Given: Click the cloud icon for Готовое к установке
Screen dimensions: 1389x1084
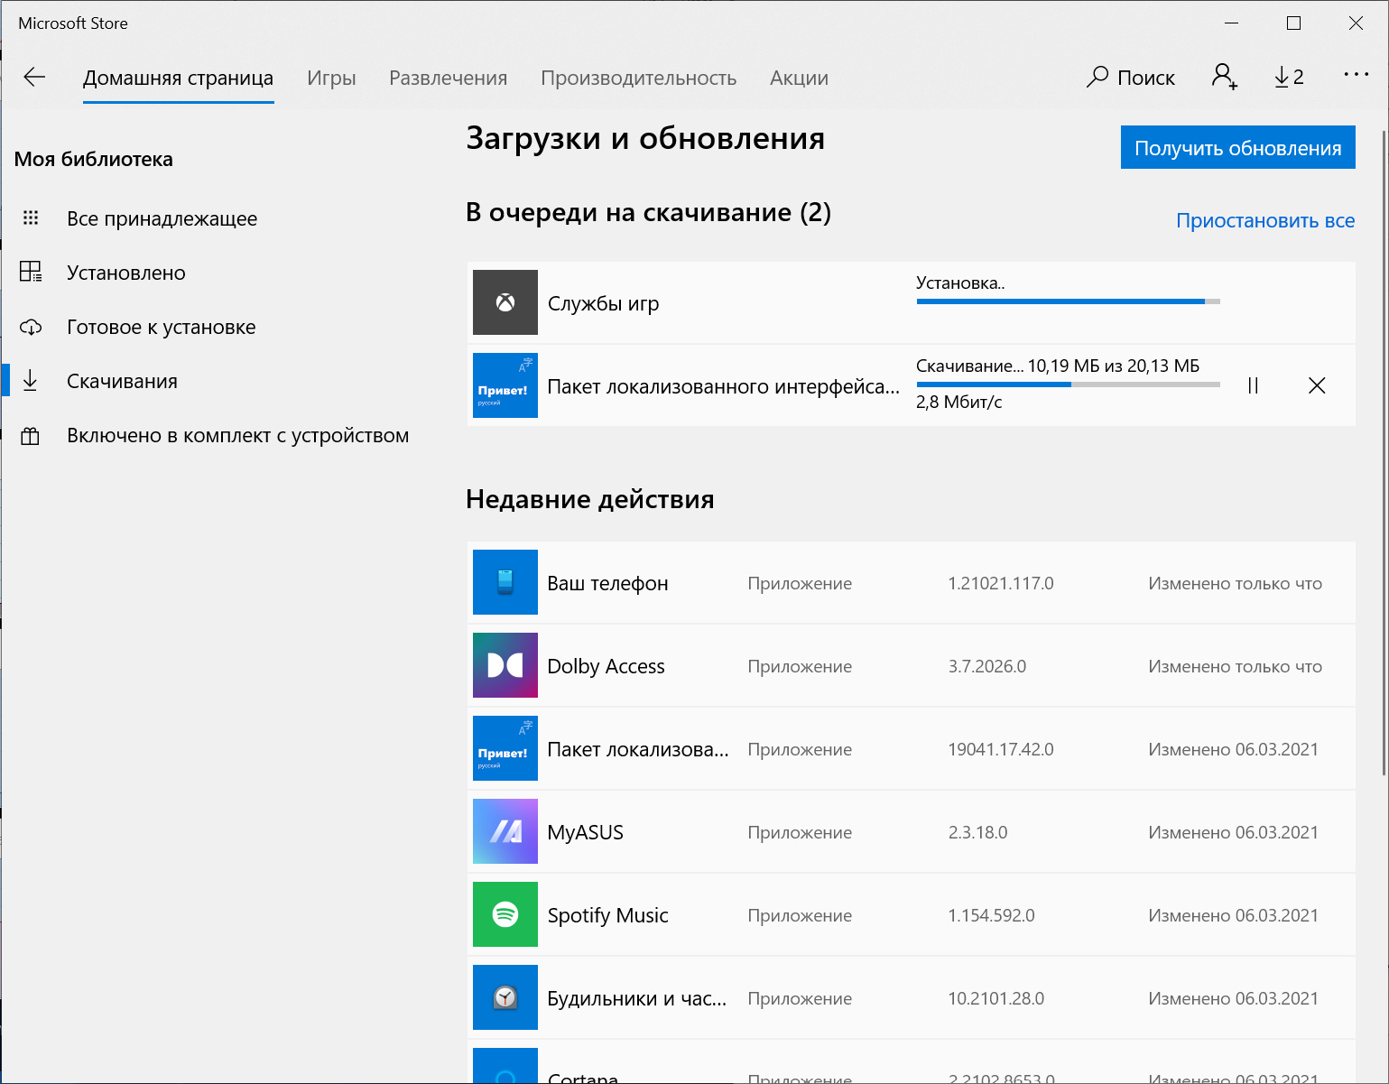Looking at the screenshot, I should point(31,327).
